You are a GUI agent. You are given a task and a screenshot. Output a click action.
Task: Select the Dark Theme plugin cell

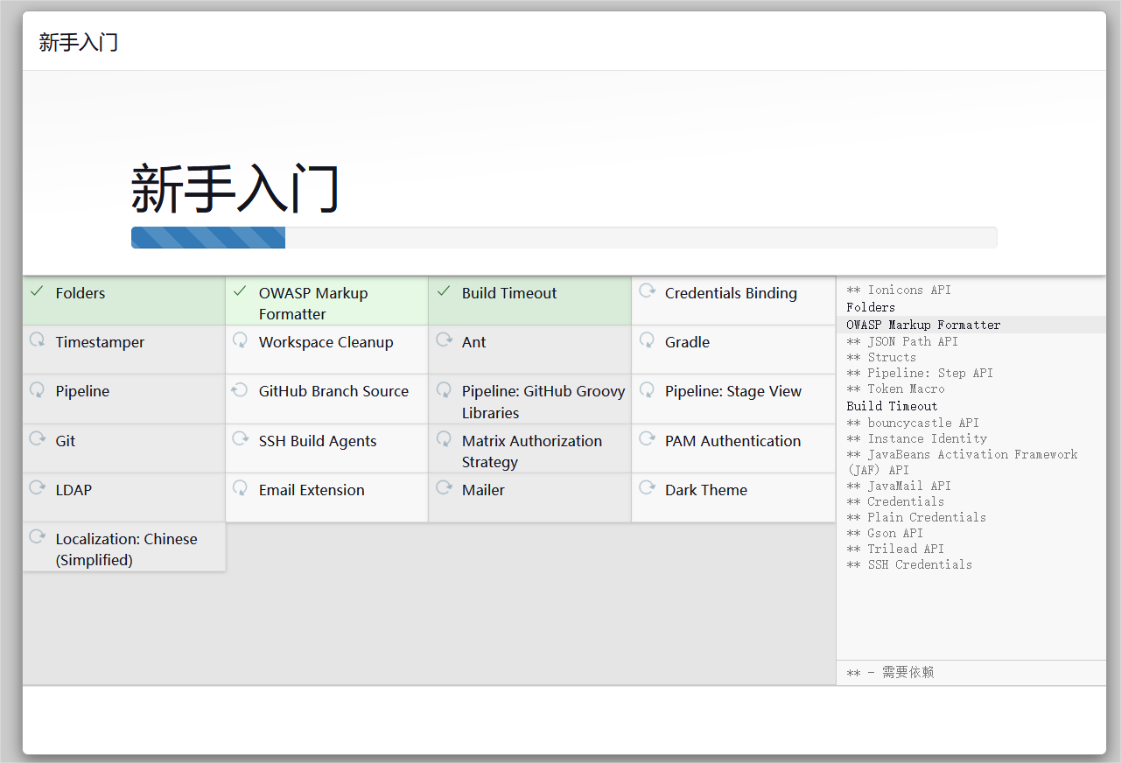(x=733, y=498)
